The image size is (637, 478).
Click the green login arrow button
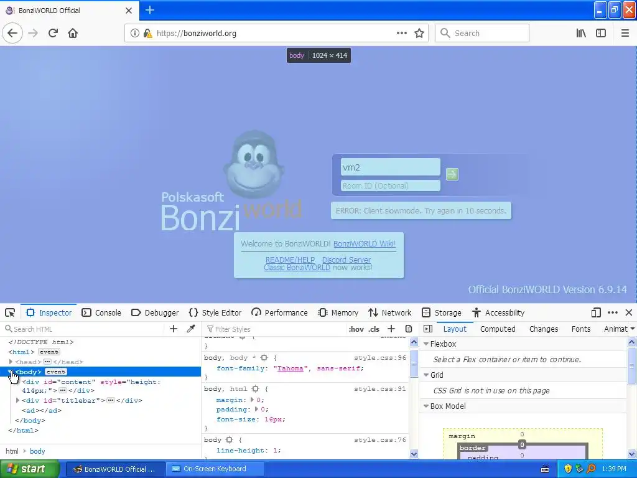(452, 174)
